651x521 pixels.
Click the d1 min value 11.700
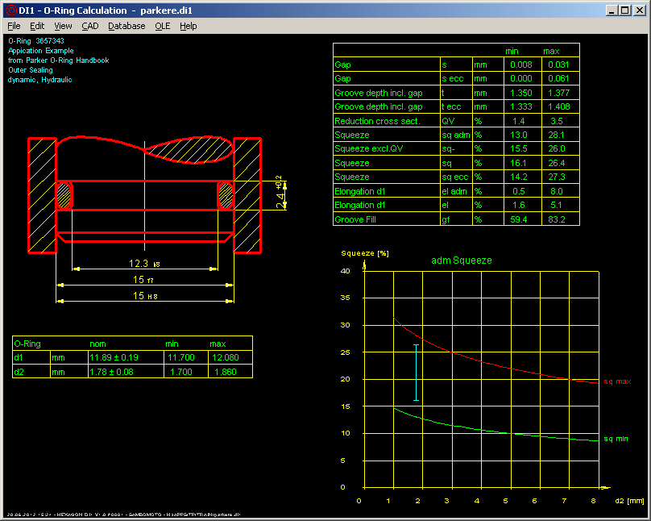pos(181,358)
